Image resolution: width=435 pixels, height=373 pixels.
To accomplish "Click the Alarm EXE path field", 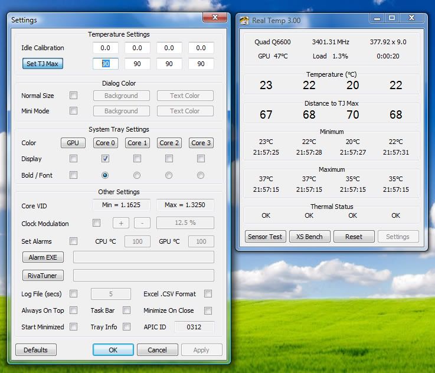I will [x=143, y=257].
